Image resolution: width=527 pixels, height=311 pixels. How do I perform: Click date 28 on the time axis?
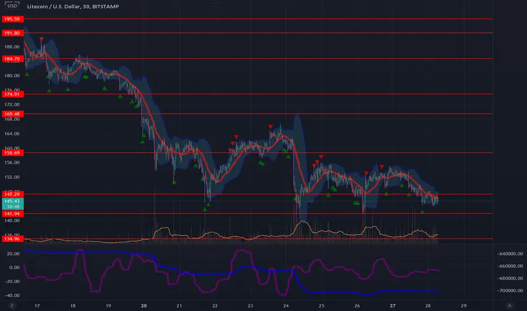(x=428, y=305)
